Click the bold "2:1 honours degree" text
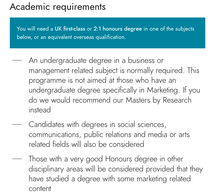This screenshot has width=216, height=194. (x=118, y=29)
